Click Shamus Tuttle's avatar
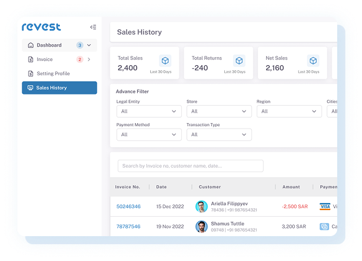362x261 pixels. (201, 226)
